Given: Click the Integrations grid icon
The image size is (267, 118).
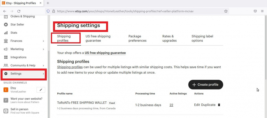Looking at the screenshot, I should click(6, 57).
